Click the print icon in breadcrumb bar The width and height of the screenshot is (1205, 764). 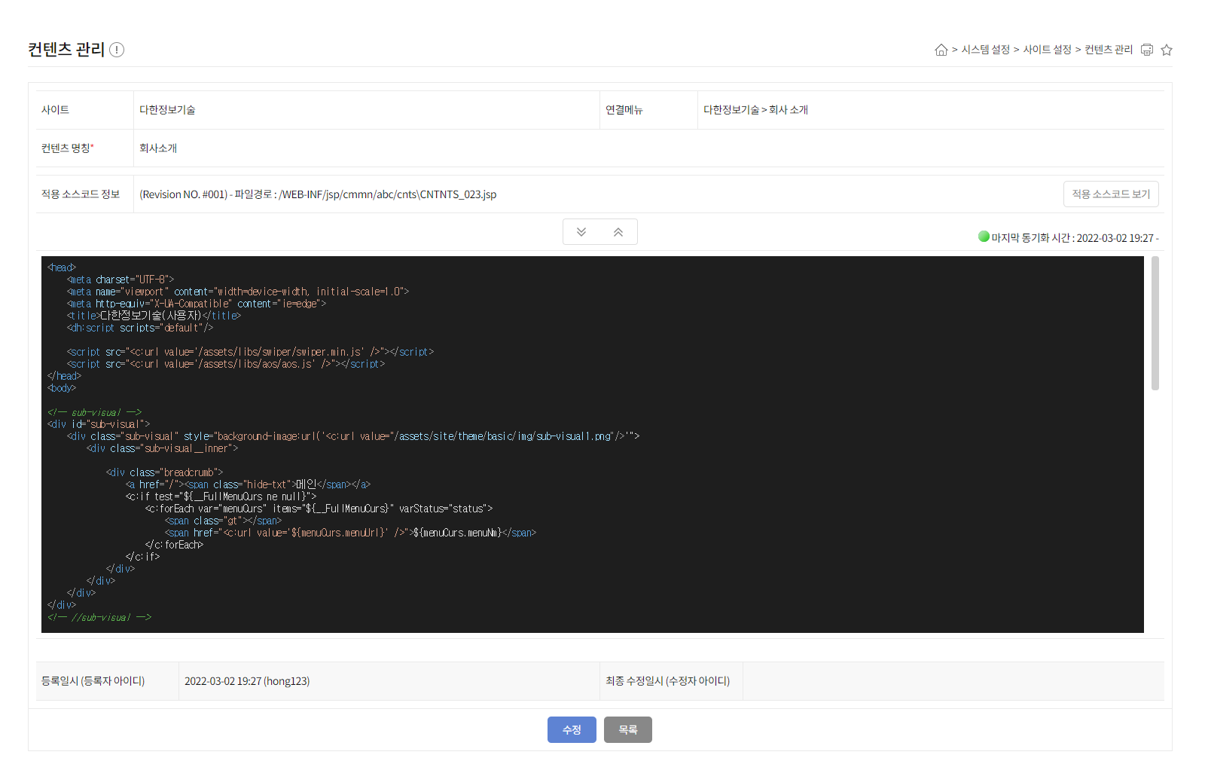(x=1146, y=50)
